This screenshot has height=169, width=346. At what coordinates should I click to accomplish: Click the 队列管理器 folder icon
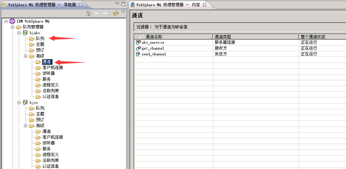[19, 27]
